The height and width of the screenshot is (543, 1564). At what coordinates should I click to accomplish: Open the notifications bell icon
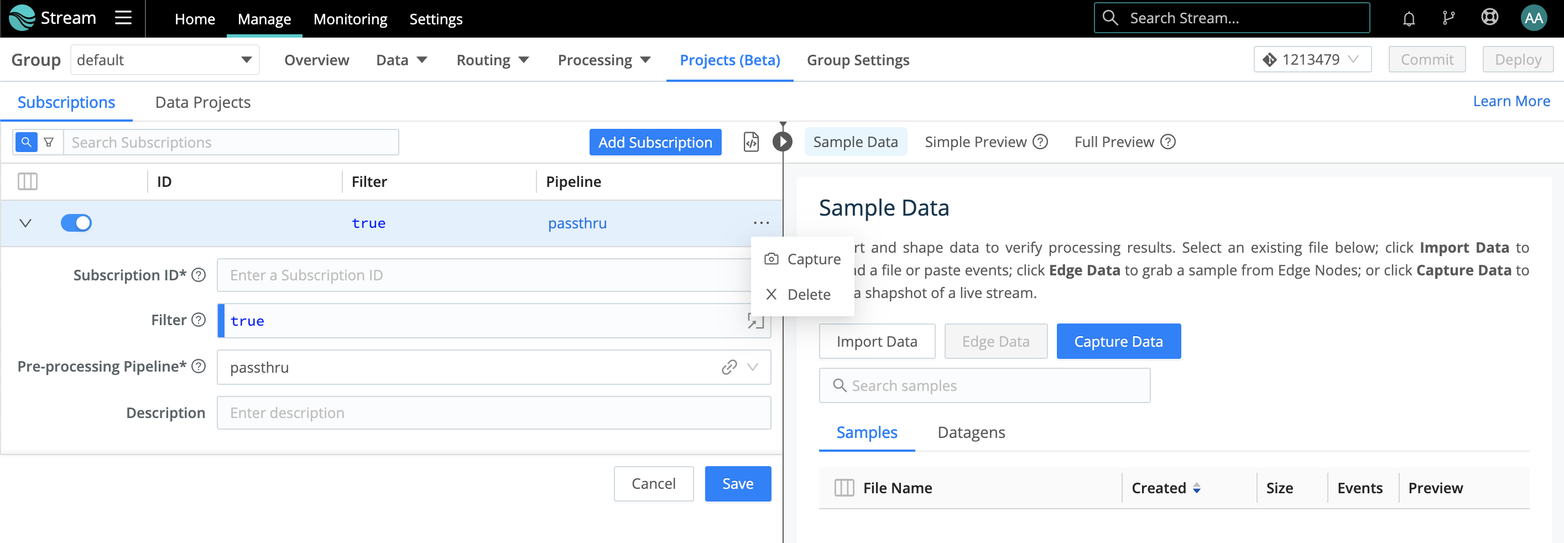click(x=1409, y=19)
